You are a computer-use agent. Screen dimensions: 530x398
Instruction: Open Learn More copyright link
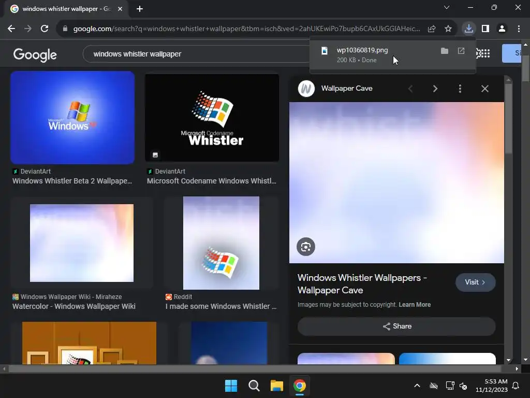[415, 305]
